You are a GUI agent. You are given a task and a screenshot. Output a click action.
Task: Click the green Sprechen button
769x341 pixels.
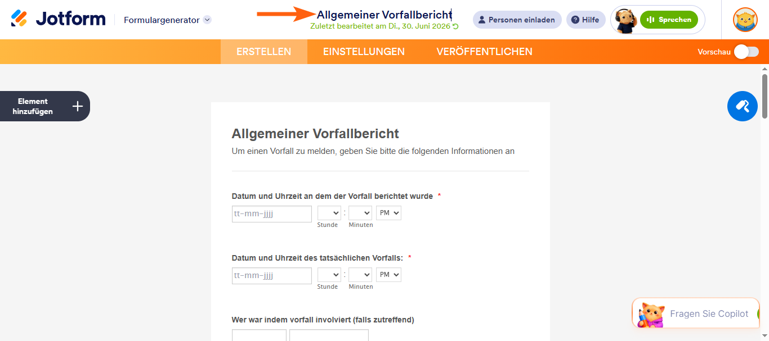669,20
